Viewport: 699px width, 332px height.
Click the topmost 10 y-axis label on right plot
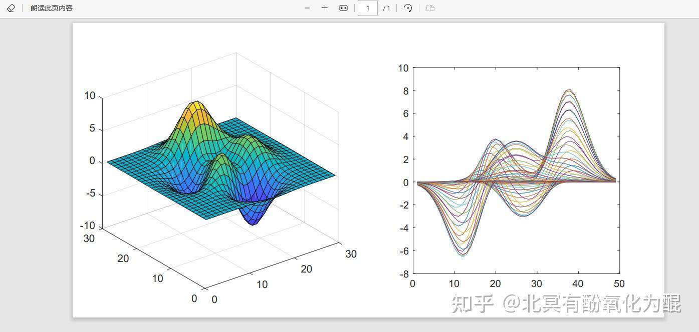point(402,68)
